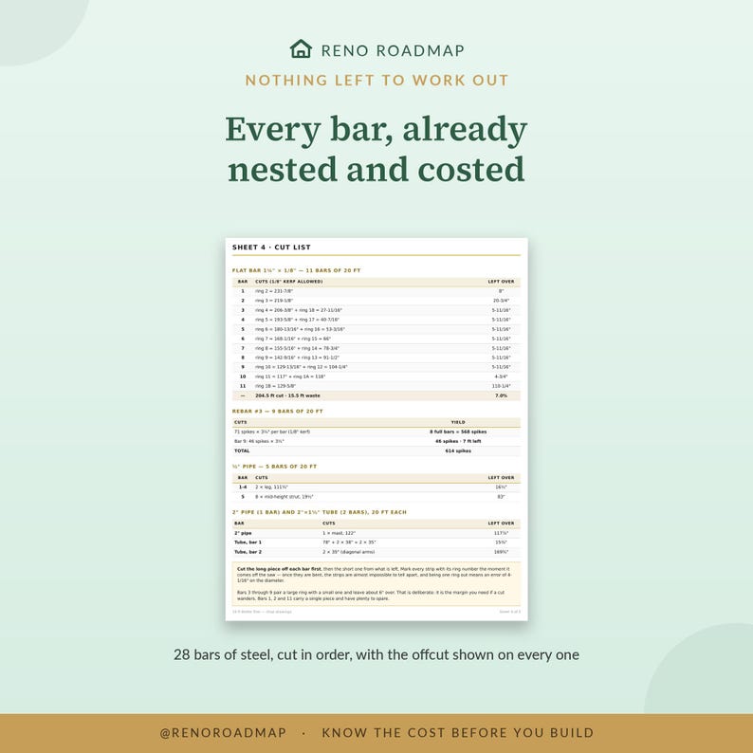Click the '110-1/4"' left over value
Viewport: 753px width, 753px height.
click(x=501, y=386)
